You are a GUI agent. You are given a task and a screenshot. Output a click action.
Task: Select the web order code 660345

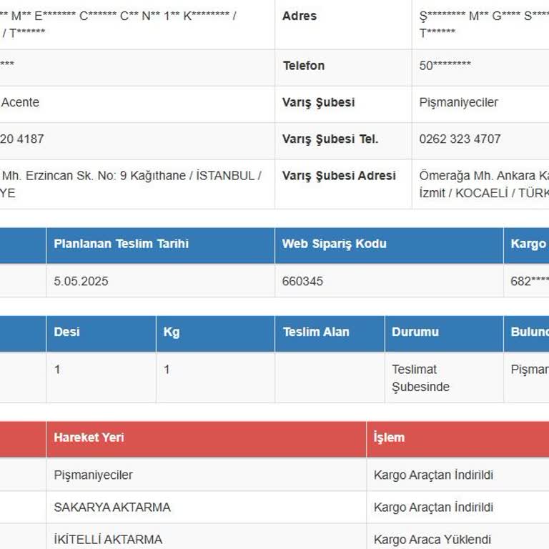[x=302, y=281]
